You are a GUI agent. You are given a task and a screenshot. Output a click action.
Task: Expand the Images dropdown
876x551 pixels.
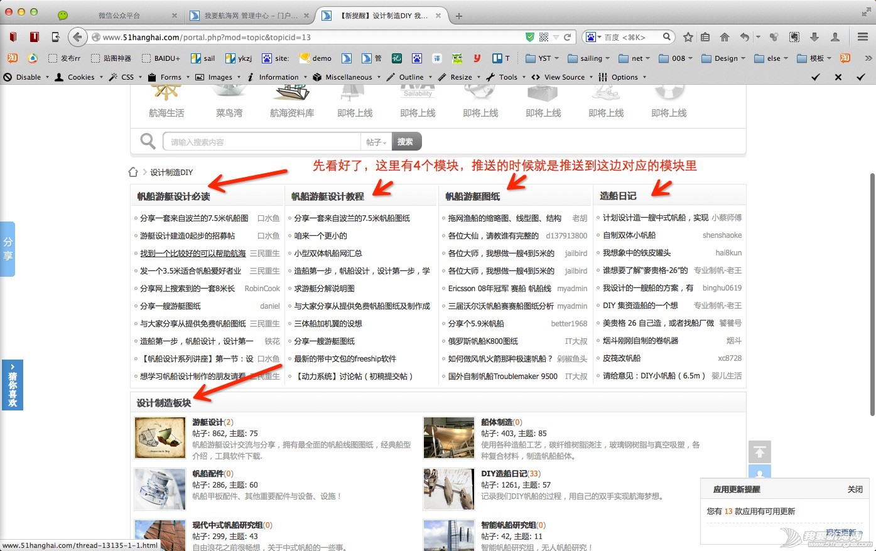click(217, 77)
